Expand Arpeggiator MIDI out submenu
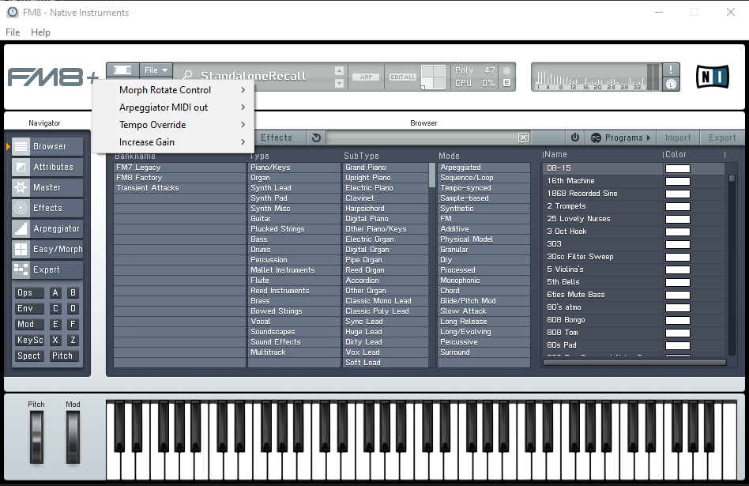Image resolution: width=749 pixels, height=486 pixels. tap(173, 107)
